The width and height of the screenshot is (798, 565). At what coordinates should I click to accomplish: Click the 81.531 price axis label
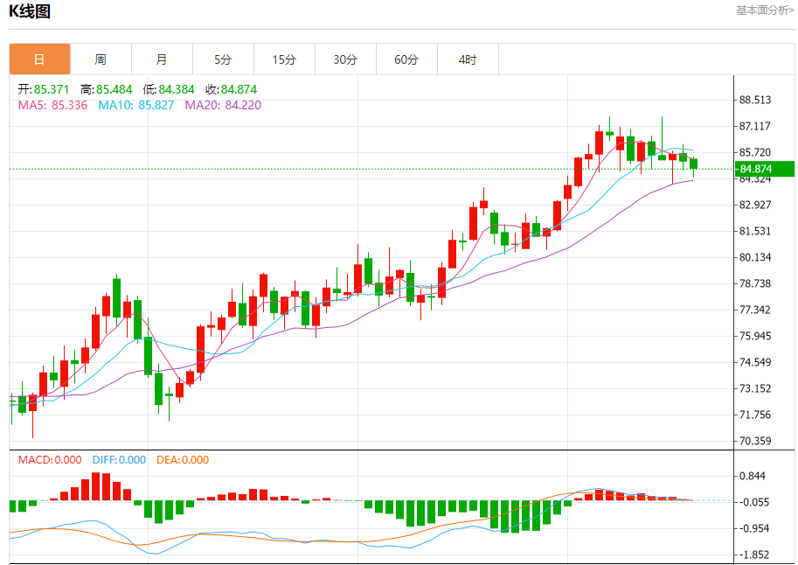point(755,231)
